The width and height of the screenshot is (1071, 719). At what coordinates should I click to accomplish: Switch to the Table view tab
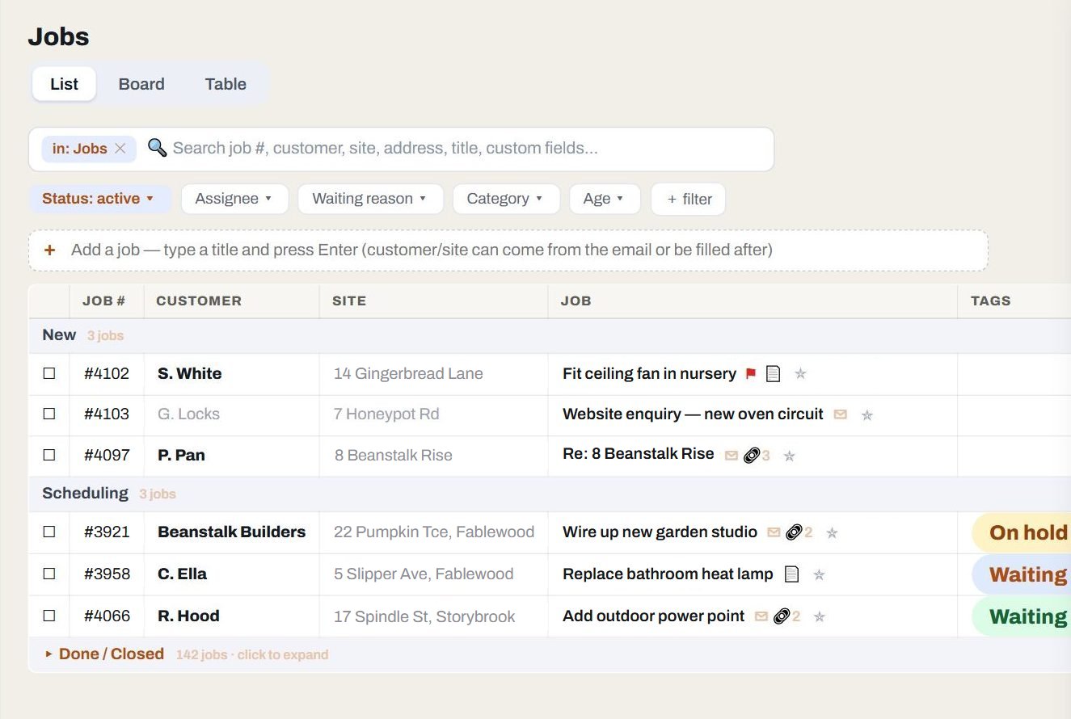[226, 84]
